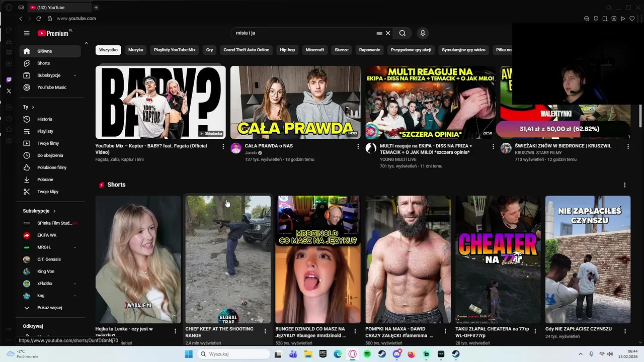
Task: Open the CHEATER na 77rp short thumbnail
Action: tap(498, 259)
